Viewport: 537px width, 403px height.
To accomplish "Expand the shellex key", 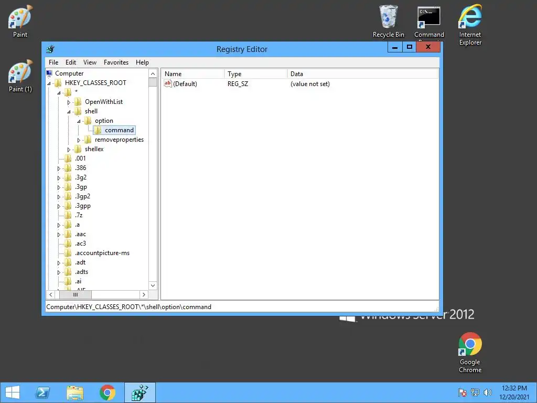I will point(69,150).
